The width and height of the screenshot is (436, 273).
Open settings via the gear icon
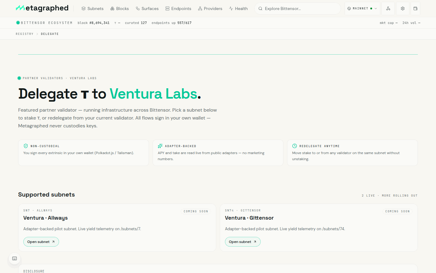pyautogui.click(x=403, y=8)
